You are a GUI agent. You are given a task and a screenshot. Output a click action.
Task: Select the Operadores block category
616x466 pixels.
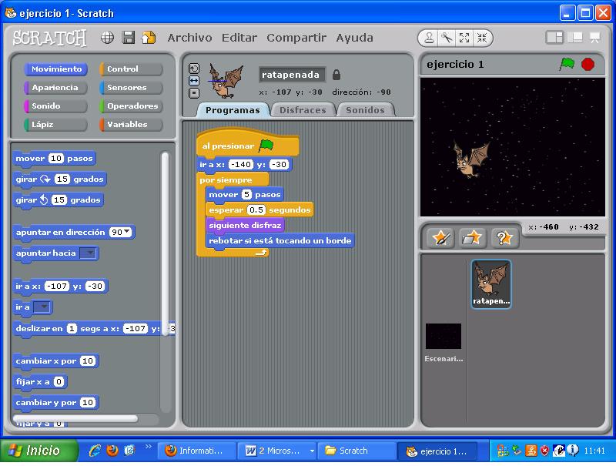pos(131,106)
